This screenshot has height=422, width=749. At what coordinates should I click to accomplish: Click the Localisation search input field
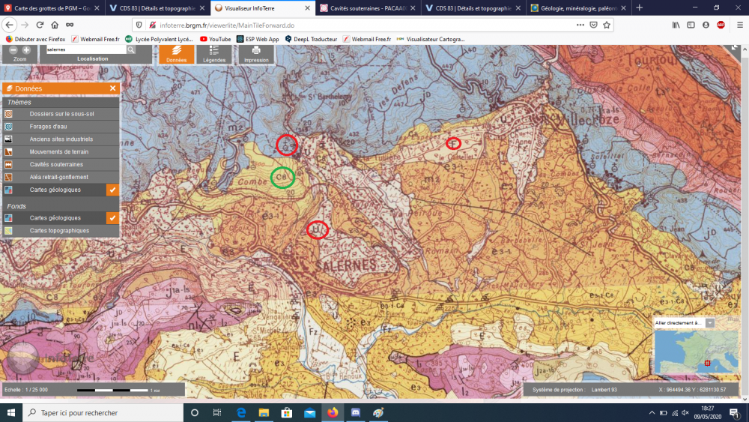coord(85,49)
